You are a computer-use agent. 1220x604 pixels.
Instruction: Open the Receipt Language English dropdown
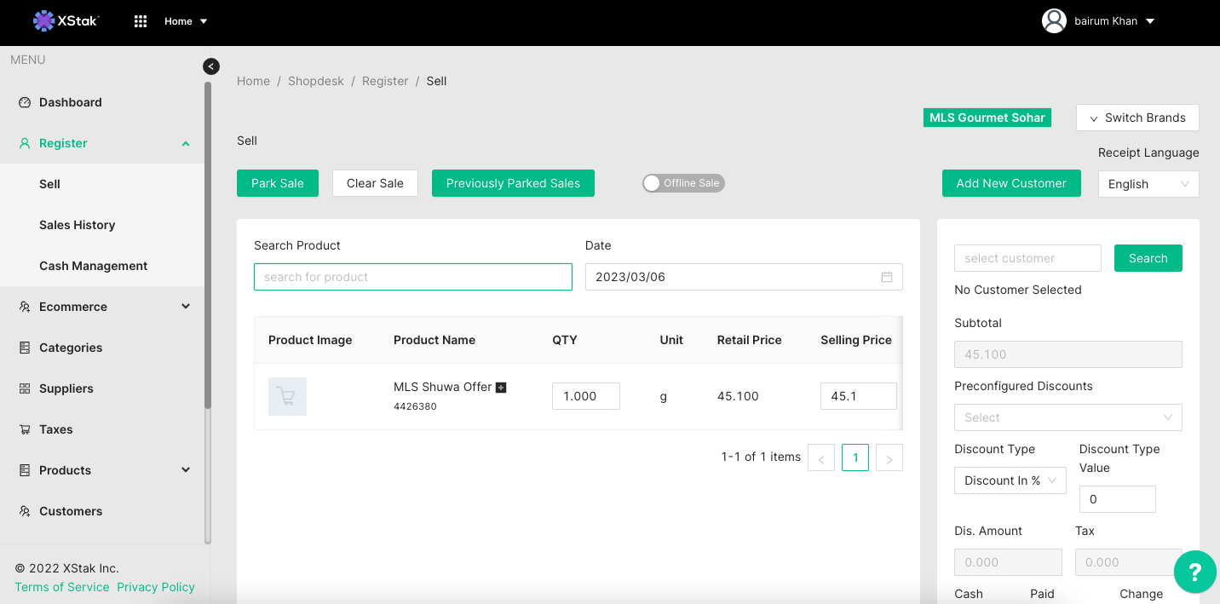(1148, 184)
